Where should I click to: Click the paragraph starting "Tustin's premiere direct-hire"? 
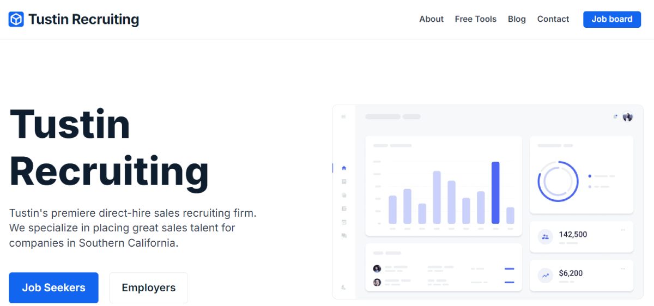click(x=133, y=228)
